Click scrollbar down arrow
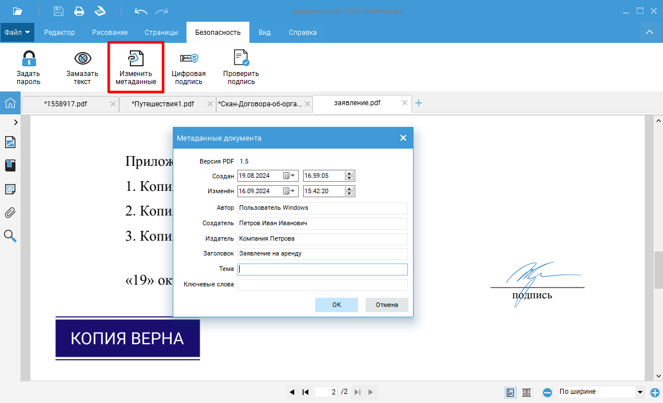663x403 pixels. [658, 376]
